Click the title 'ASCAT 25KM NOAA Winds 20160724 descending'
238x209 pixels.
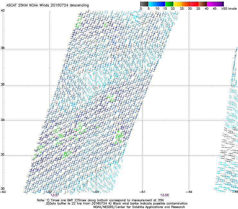(47, 5)
